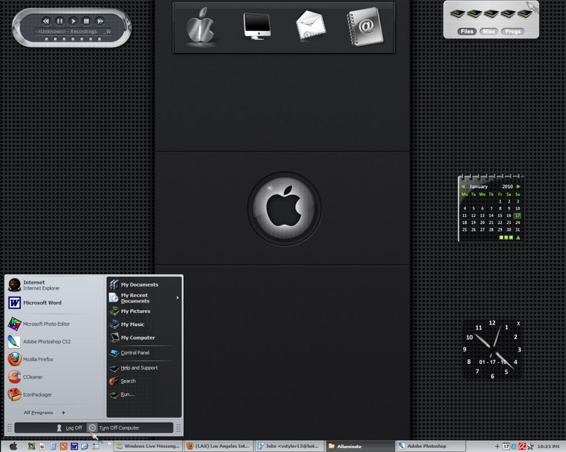Click the green up triangle in calendar widget
This screenshot has height=452, width=566.
[518, 237]
